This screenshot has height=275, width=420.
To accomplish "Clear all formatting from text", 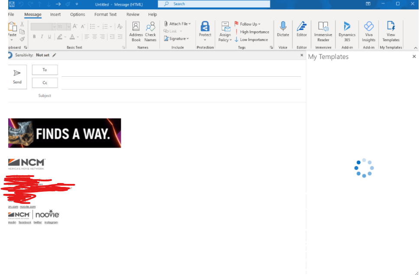I will pos(120,26).
